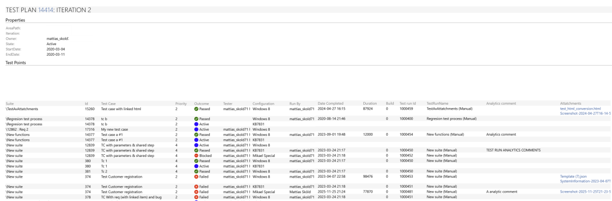Image resolution: width=612 pixels, height=201 pixels.
Task: Click the Test Points section heading
Action: (16, 62)
